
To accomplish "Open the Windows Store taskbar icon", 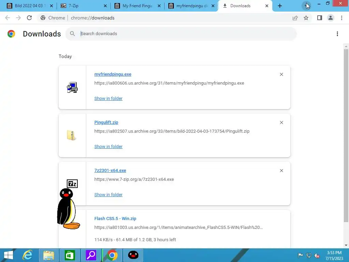I will click(x=70, y=255).
